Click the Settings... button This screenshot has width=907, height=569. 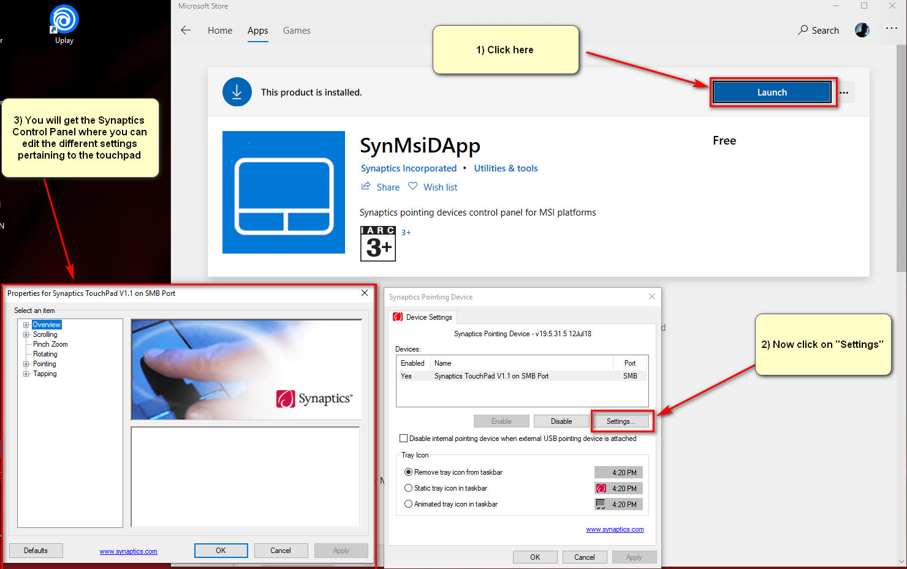point(621,421)
